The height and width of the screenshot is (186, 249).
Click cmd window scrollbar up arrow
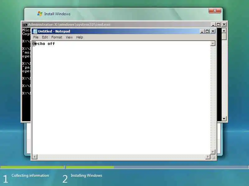tap(224, 31)
